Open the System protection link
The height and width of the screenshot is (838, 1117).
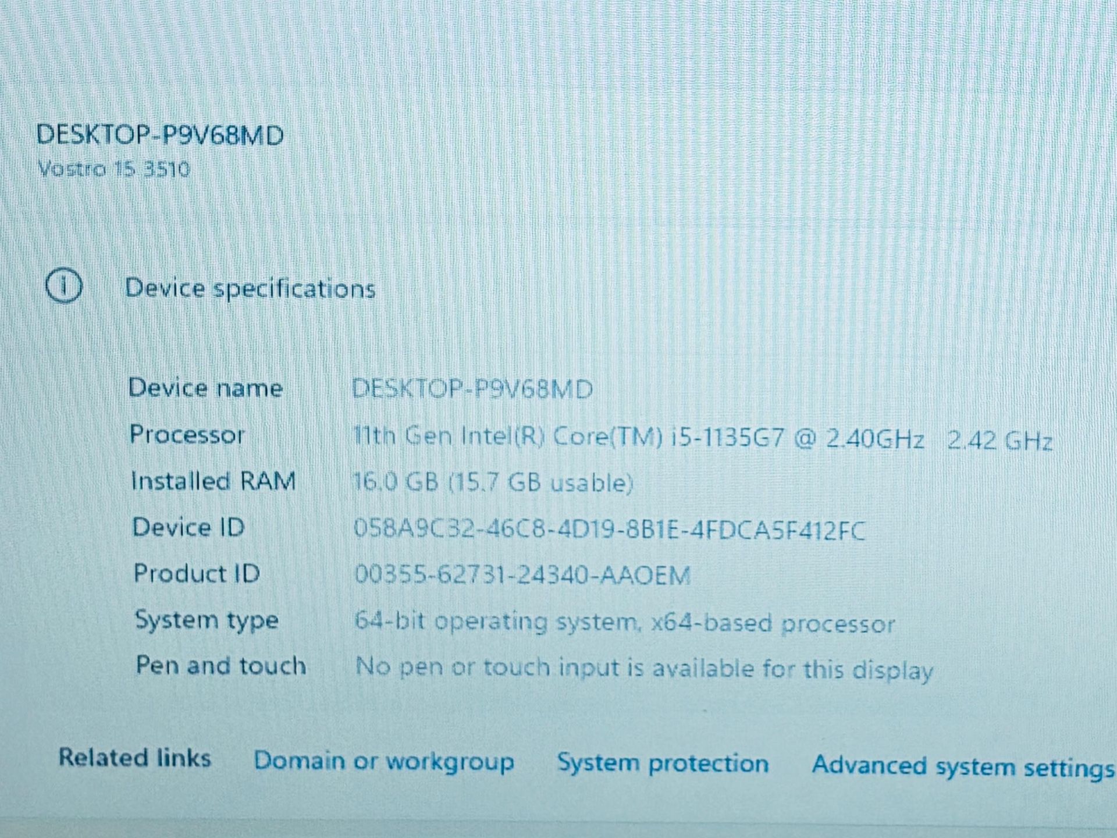tap(663, 763)
